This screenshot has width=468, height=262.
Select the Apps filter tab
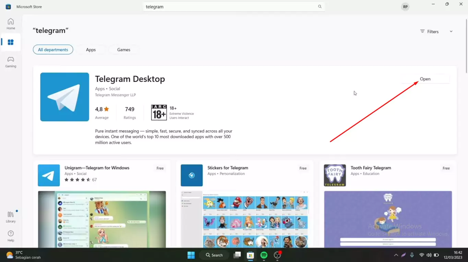[91, 50]
